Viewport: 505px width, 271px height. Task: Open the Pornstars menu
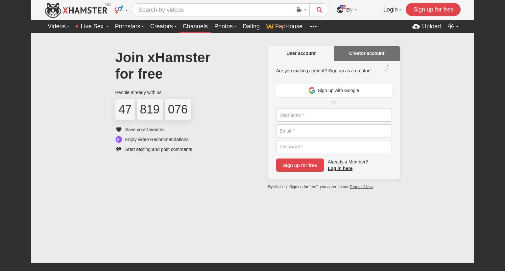[129, 26]
